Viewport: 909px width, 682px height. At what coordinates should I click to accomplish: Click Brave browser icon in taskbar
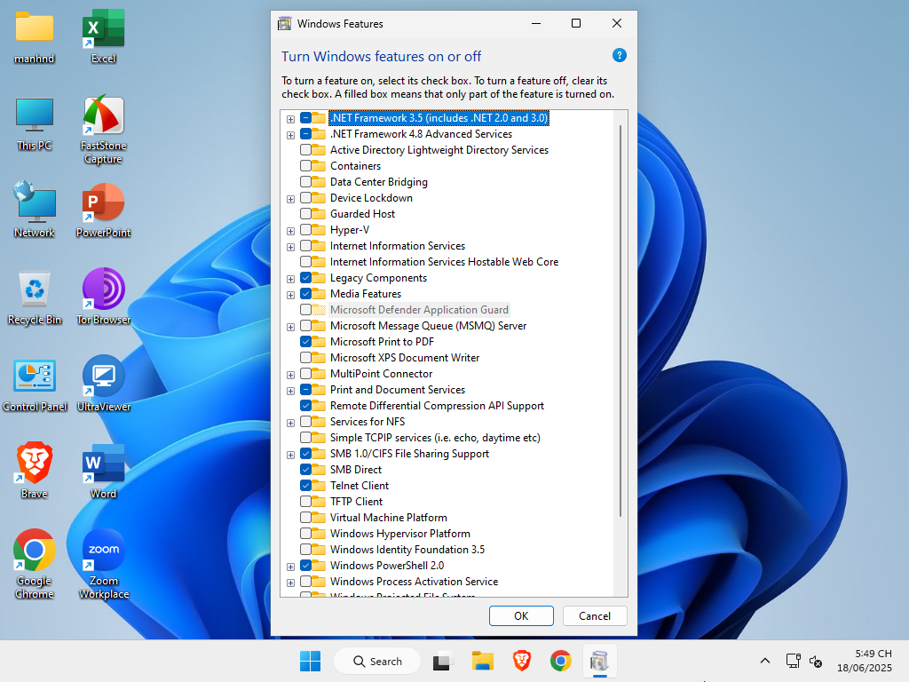click(x=521, y=661)
